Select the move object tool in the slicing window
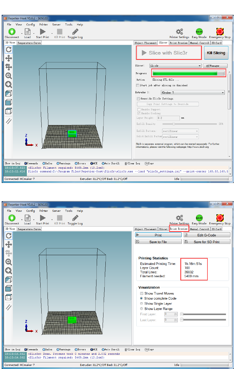234x369 pixels. point(9,67)
